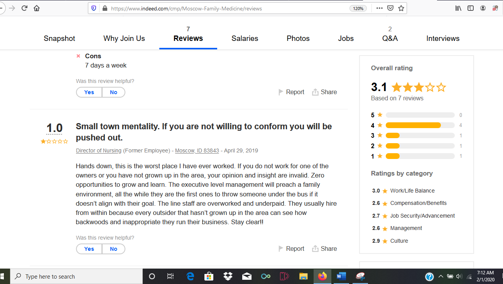Report the Director of Nursing review
Screen dimensions: 503x284
(291, 248)
